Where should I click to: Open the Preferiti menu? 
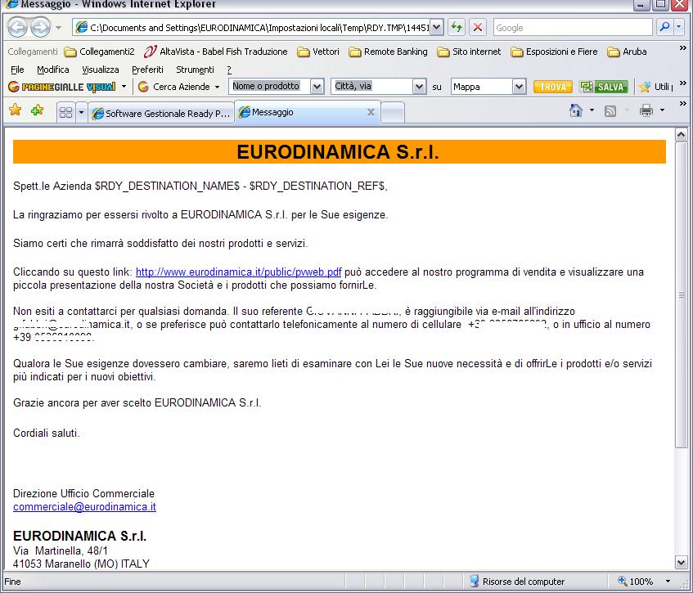click(147, 70)
